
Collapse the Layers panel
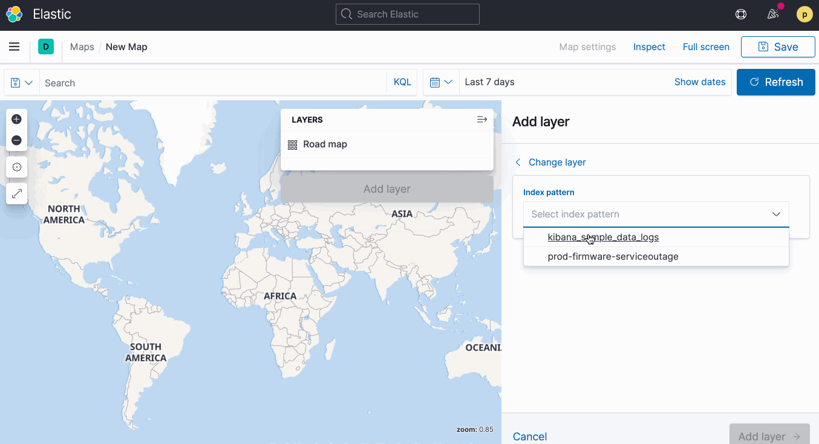[482, 120]
